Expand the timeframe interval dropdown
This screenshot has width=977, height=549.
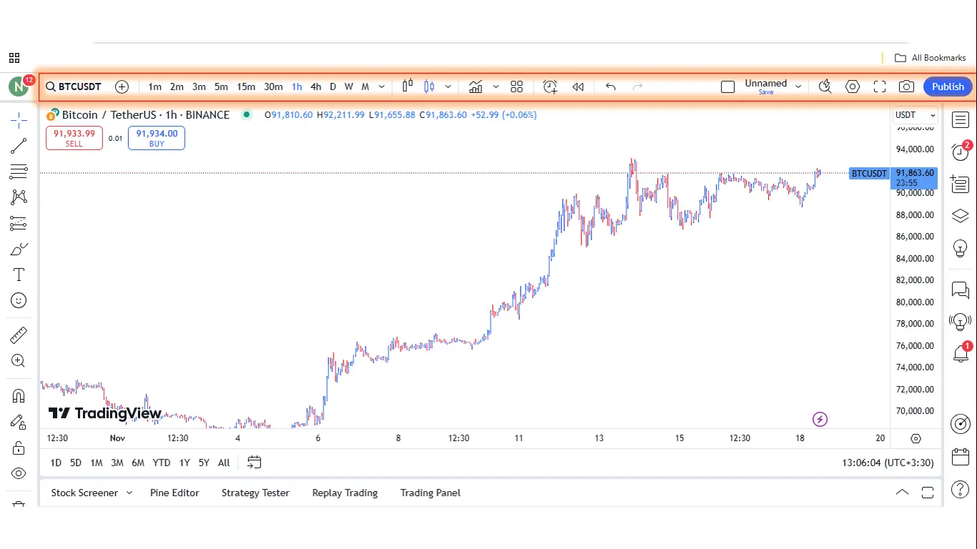pos(382,86)
